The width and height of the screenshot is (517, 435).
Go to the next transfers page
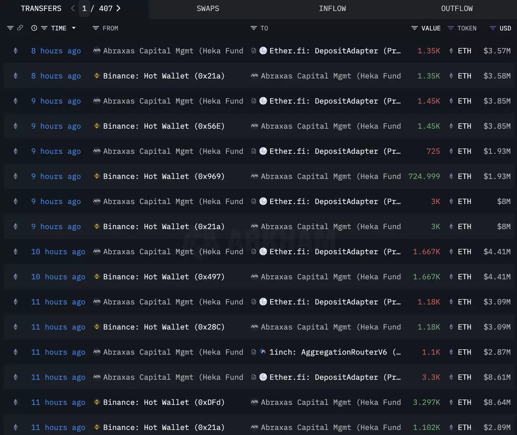click(x=119, y=8)
